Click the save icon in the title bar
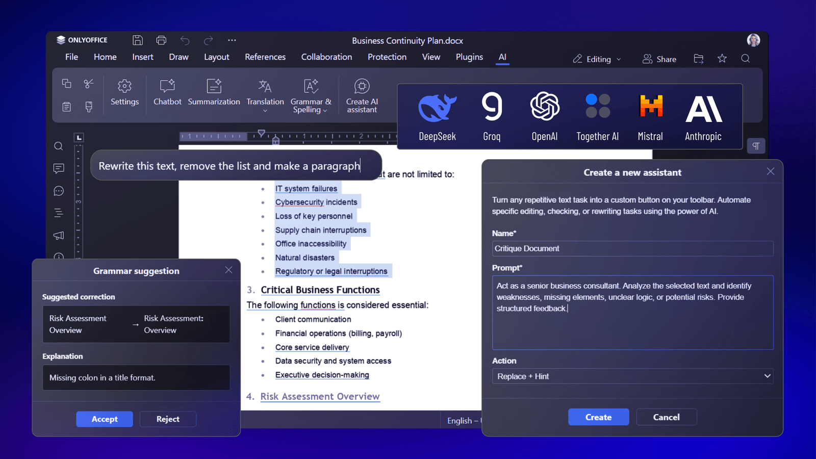 pos(138,40)
